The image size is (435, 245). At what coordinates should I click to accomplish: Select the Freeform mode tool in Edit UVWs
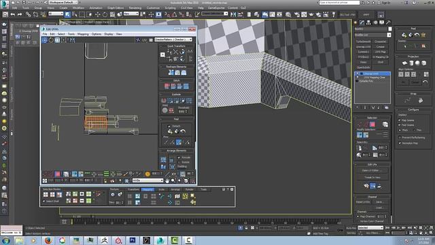point(64,40)
